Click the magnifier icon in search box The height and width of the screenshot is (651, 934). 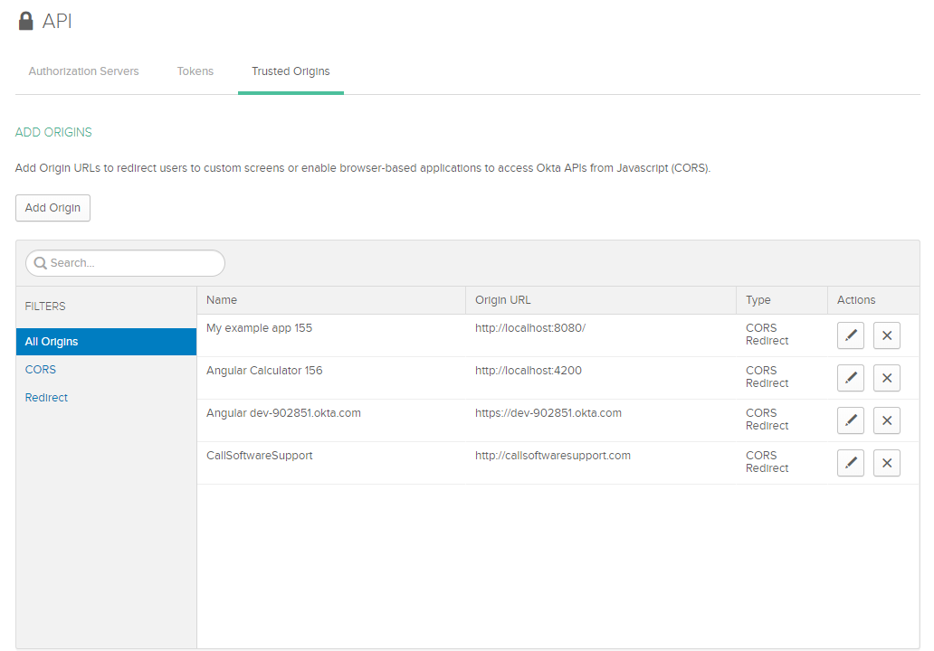[40, 263]
